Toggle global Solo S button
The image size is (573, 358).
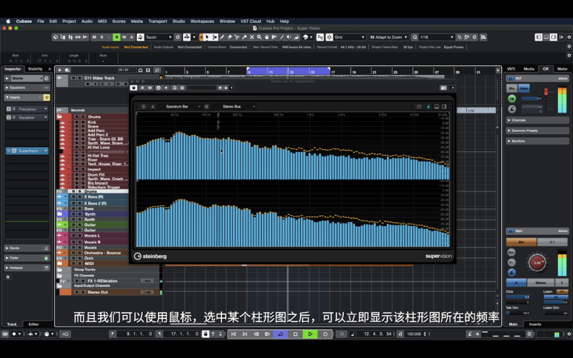tap(101, 37)
